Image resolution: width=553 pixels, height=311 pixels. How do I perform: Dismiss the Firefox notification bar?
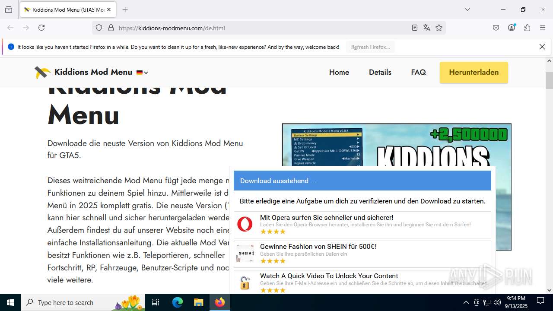(x=542, y=47)
